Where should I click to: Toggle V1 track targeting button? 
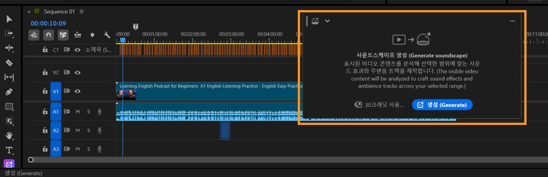[56, 91]
